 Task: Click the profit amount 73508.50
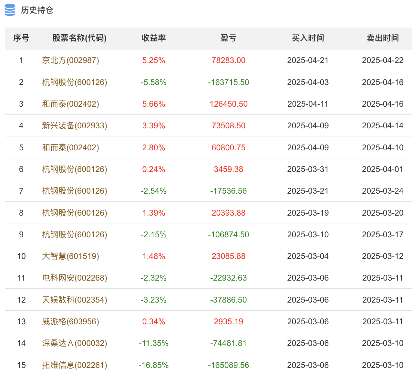229,125
